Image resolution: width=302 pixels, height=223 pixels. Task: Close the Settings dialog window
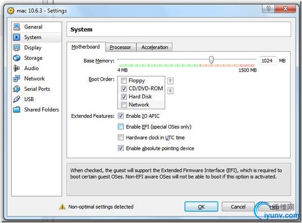click(x=285, y=8)
